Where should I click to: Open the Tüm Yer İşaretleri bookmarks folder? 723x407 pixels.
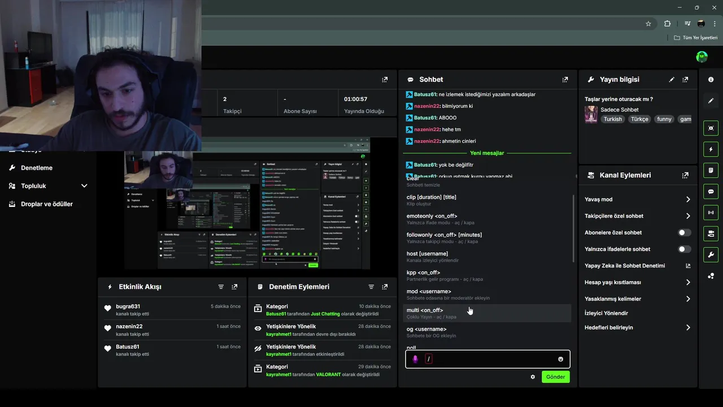695,38
